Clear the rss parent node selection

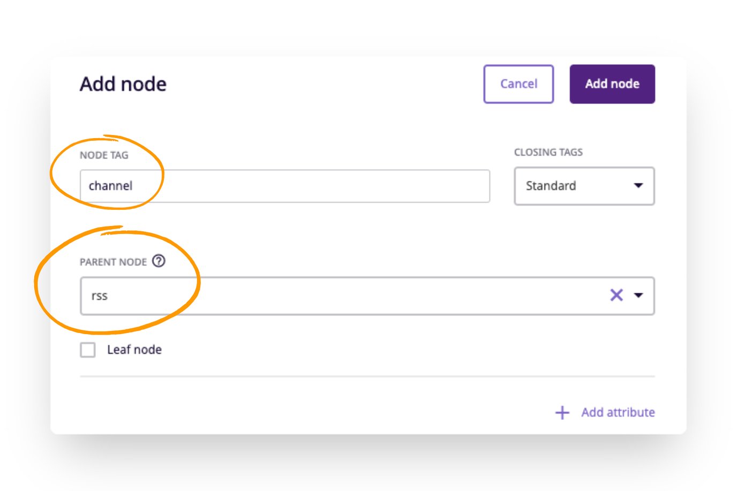616,295
